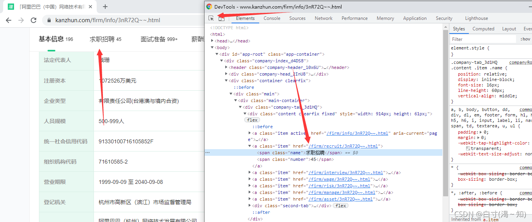Click the kanzhun tab favicon
The image size is (532, 222).
point(11,7)
